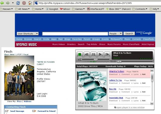The image size is (161, 114).
Task: Mute with the player speaker icon
Action: (x=79, y=60)
